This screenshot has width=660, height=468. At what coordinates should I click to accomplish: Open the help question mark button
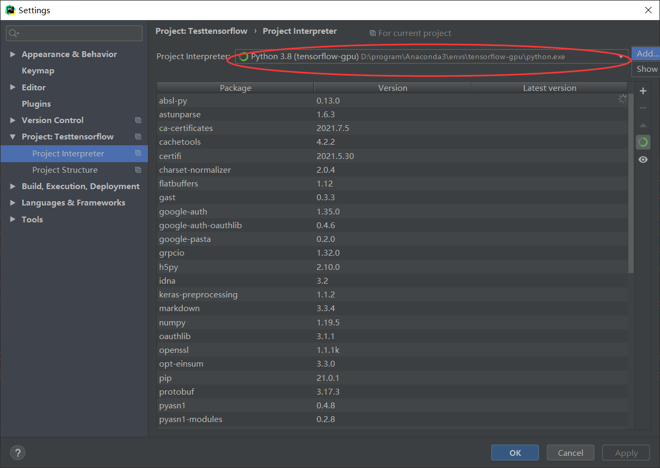[x=17, y=453]
